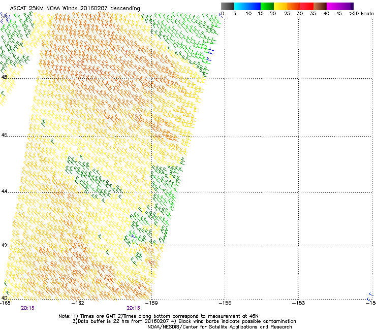
Task: Click the yellow 20-25 knots color segment
Action: click(x=280, y=6)
